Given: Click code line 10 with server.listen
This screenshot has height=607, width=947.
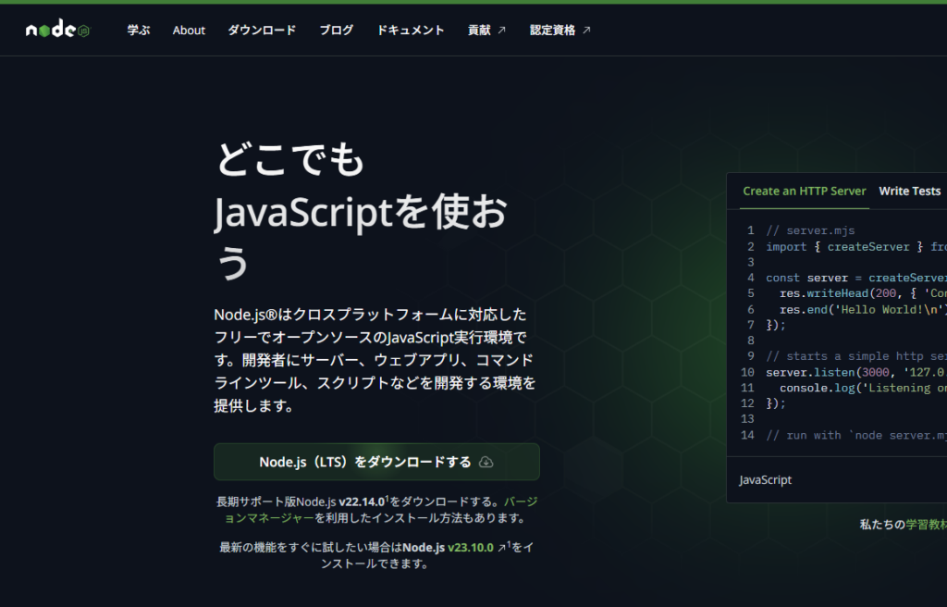Looking at the screenshot, I should click(855, 372).
